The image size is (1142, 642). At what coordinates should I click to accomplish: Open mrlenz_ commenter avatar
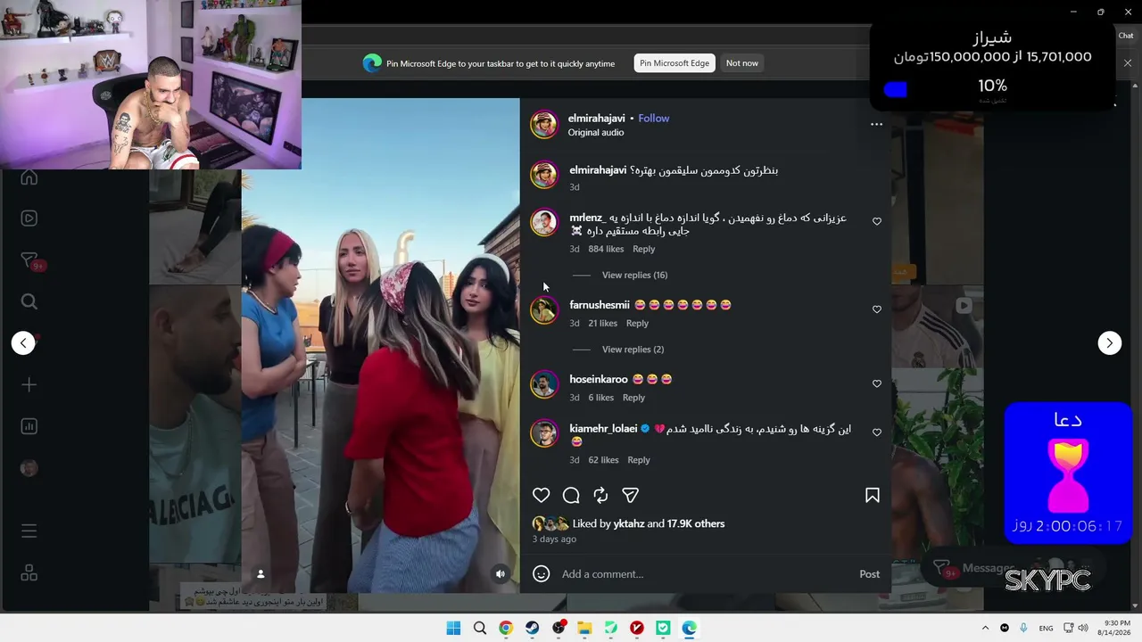544,222
